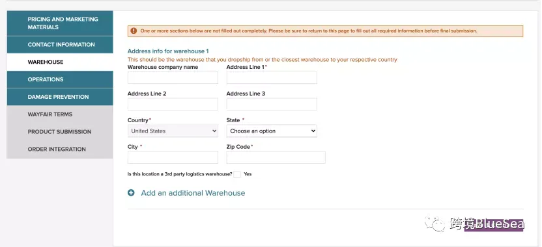Click the Add an additional Warehouse link
The width and height of the screenshot is (542, 247).
pyautogui.click(x=193, y=193)
